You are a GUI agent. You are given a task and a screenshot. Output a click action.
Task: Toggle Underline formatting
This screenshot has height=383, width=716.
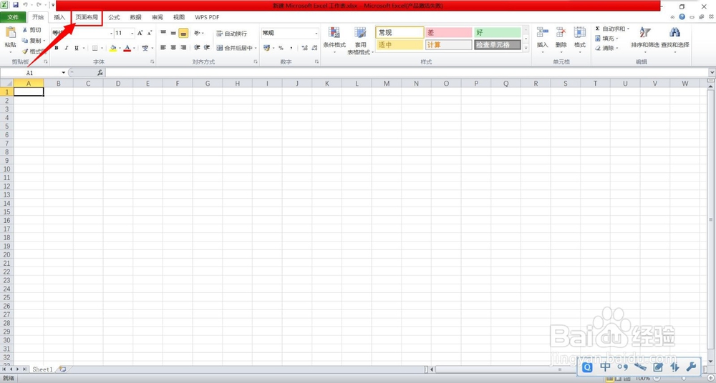[77, 48]
